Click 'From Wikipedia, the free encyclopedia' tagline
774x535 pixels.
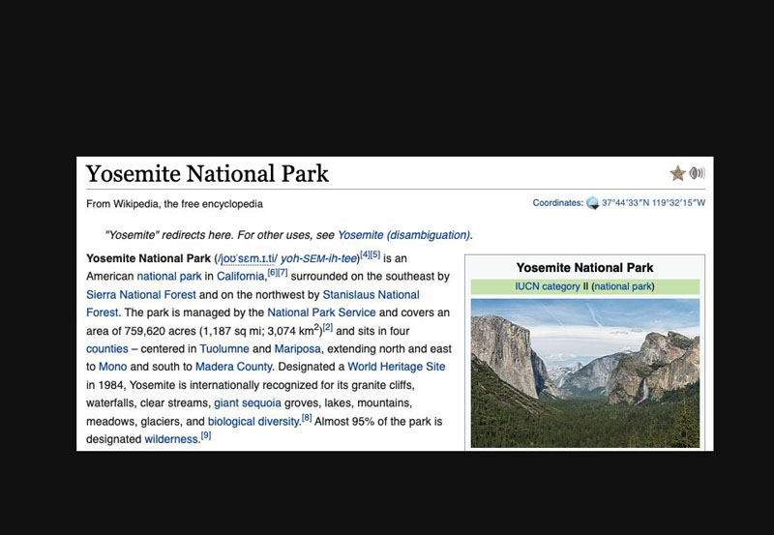pos(175,204)
